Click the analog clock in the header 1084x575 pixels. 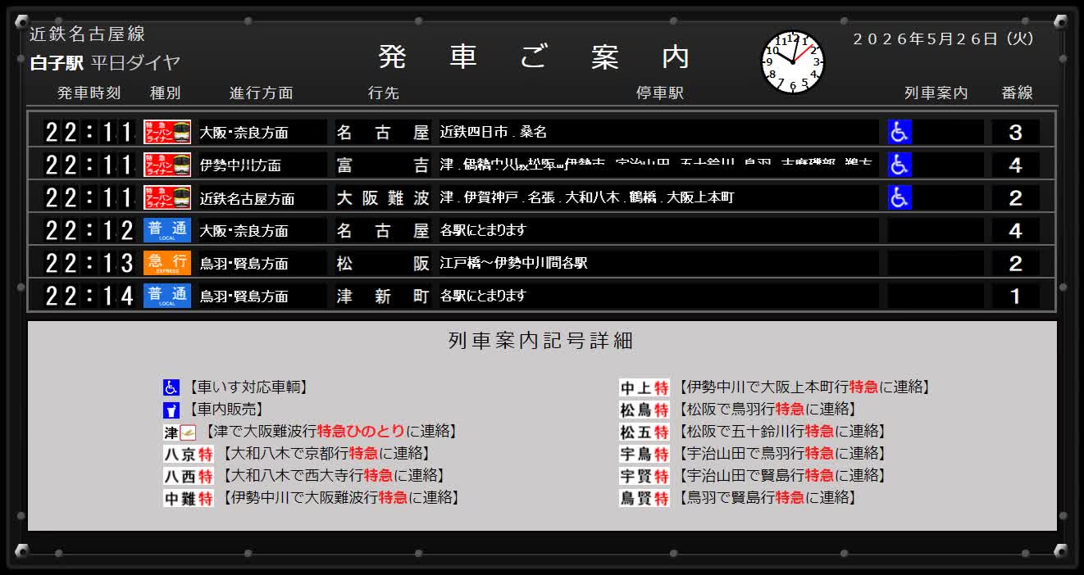point(792,62)
